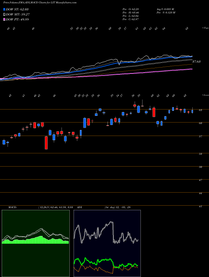Select the 'DOW MT: 59.27' legend text
The image size is (209, 277).
tap(18, 14)
